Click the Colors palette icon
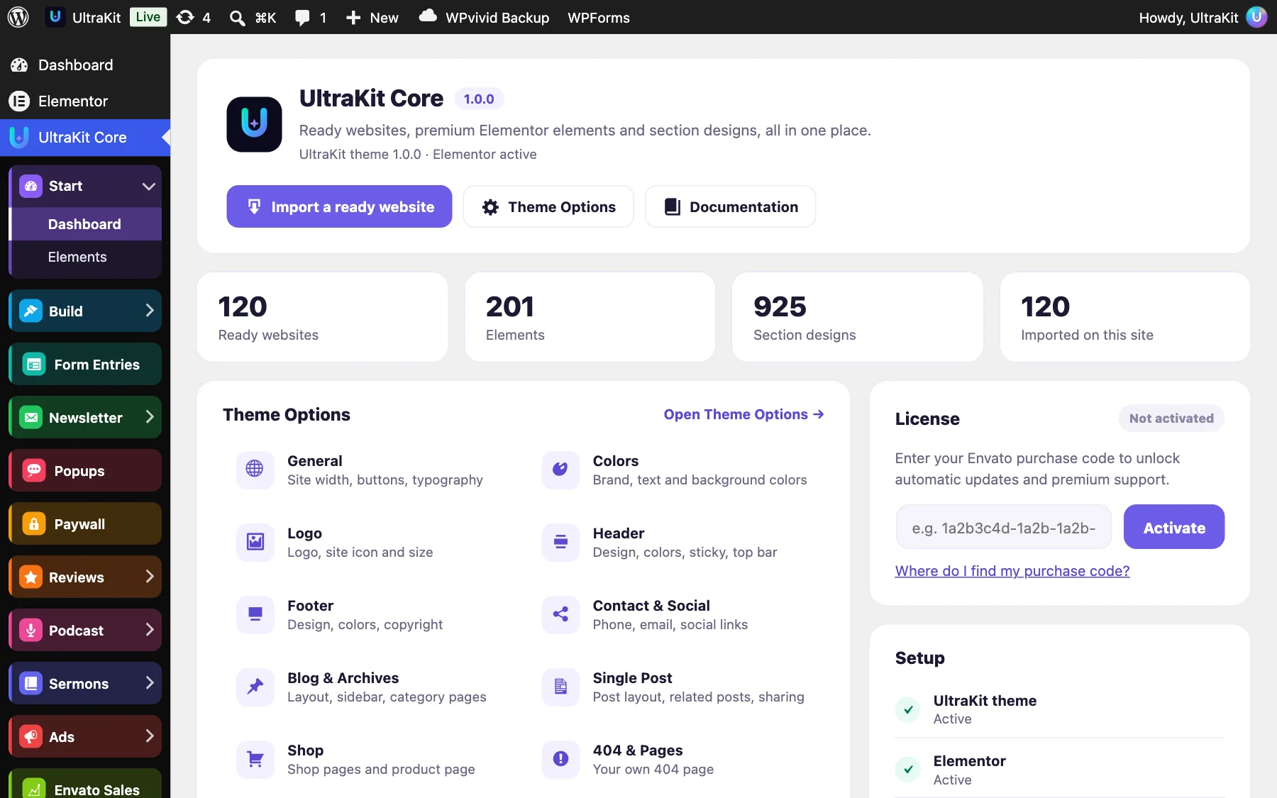This screenshot has height=798, width=1277. click(x=560, y=470)
